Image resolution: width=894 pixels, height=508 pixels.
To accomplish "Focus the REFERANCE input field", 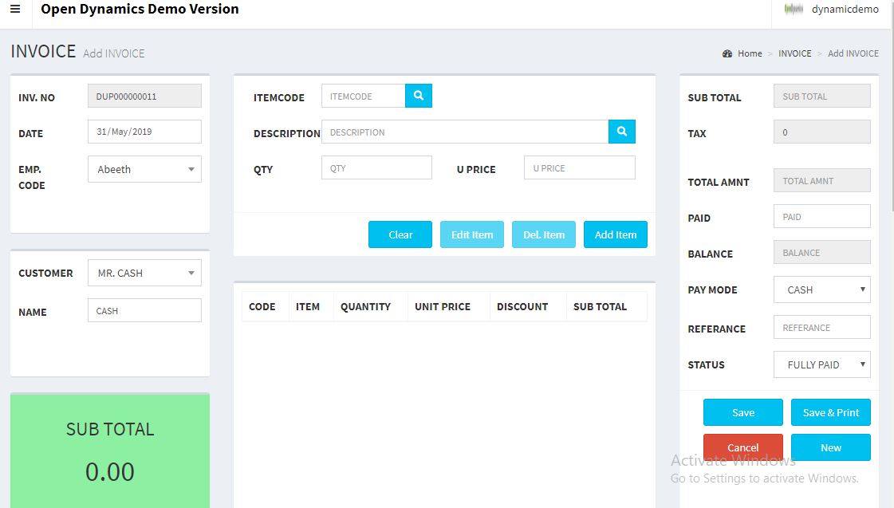I will [x=821, y=327].
